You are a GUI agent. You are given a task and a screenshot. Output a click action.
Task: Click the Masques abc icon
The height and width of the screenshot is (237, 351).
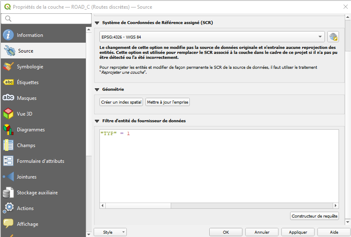[x=8, y=98]
